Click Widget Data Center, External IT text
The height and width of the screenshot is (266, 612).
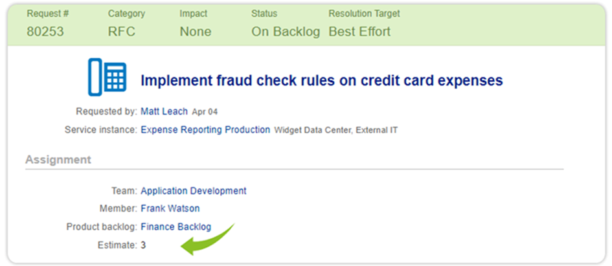[336, 130]
